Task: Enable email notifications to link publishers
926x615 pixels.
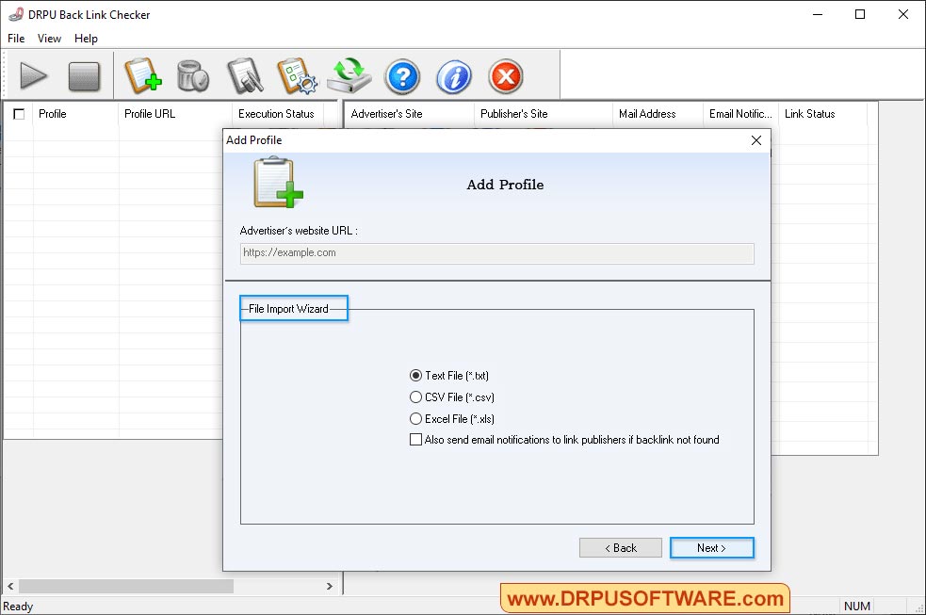Action: [x=415, y=439]
